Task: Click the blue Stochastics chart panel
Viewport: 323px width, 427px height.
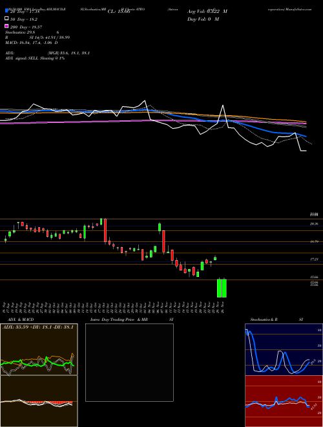Action: click(284, 349)
